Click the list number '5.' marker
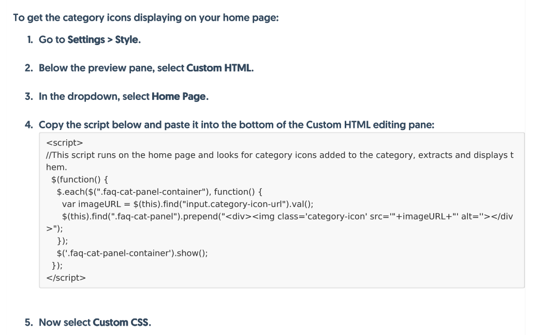Viewport: 544px width, 335px height. tap(30, 322)
